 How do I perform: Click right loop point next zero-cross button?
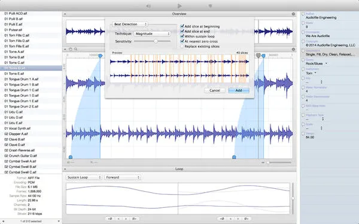point(247,219)
